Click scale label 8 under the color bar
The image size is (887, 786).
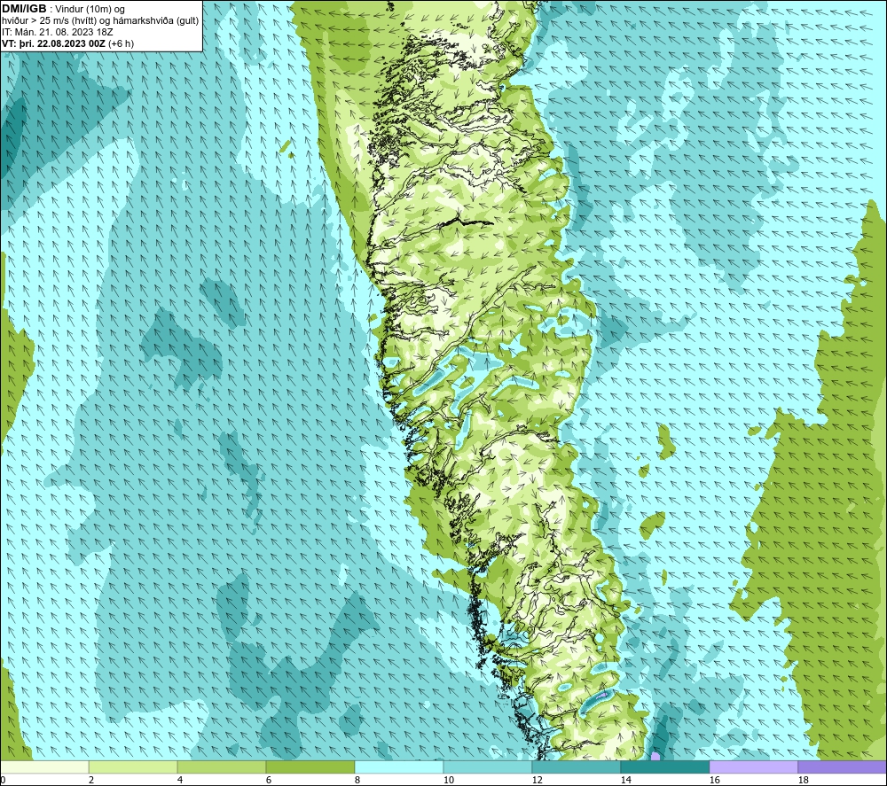pos(357,780)
